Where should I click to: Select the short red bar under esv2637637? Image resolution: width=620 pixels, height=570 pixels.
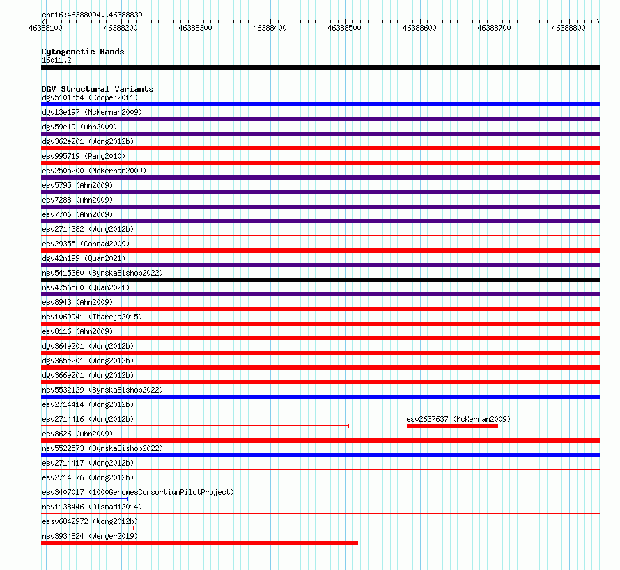[x=452, y=426]
